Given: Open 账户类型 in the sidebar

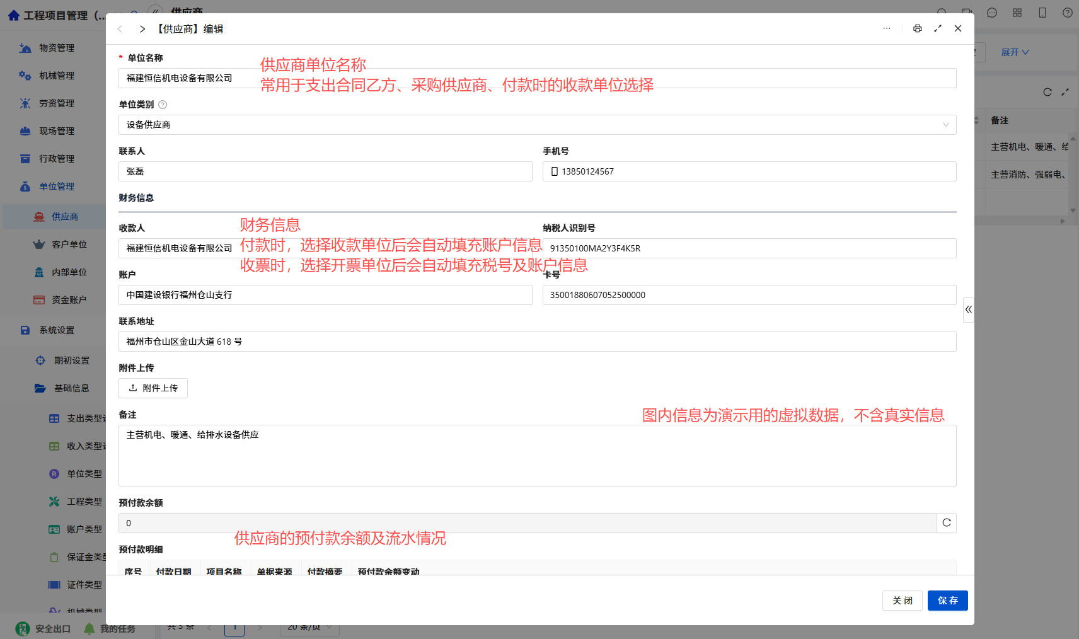Looking at the screenshot, I should pos(84,529).
